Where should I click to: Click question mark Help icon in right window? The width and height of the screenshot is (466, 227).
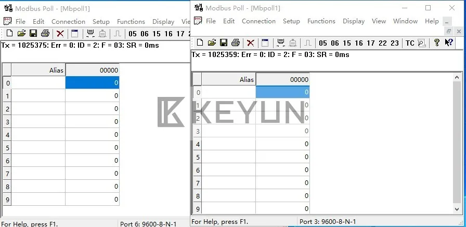coord(436,42)
